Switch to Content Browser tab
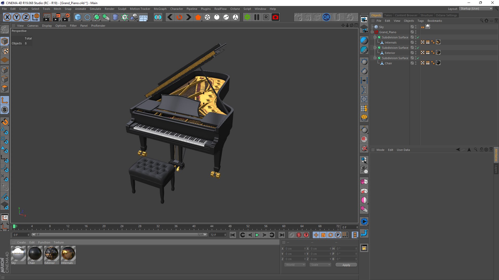Image resolution: width=499 pixels, height=280 pixels. pyautogui.click(x=406, y=15)
